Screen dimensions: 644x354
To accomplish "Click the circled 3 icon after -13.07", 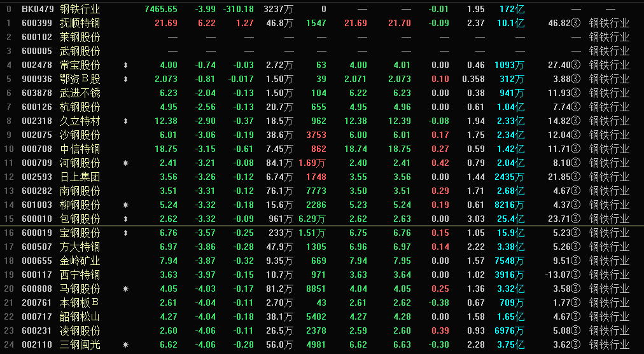I will tap(576, 275).
